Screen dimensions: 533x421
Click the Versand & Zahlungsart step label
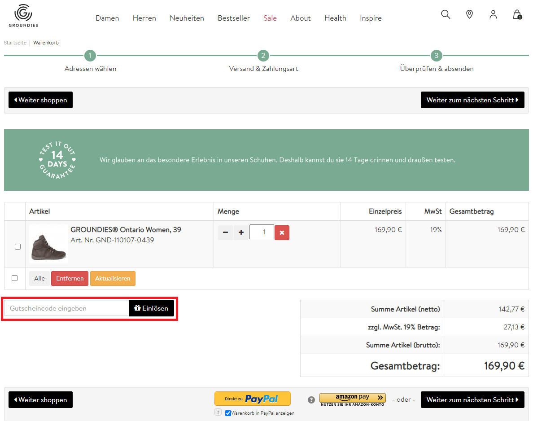[x=263, y=69]
